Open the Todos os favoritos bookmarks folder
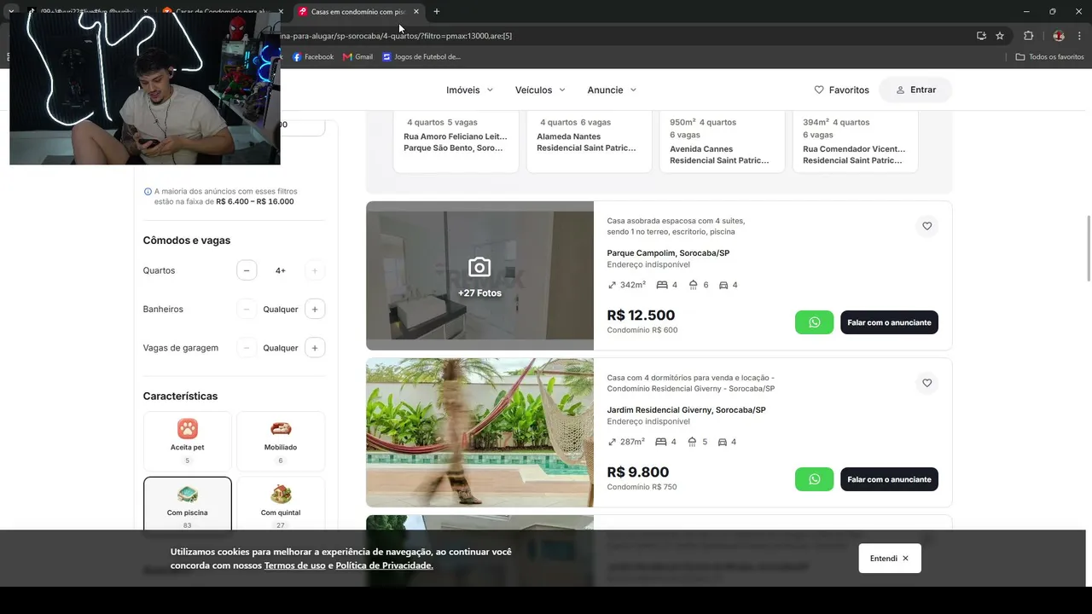This screenshot has height=614, width=1092. pyautogui.click(x=1049, y=57)
